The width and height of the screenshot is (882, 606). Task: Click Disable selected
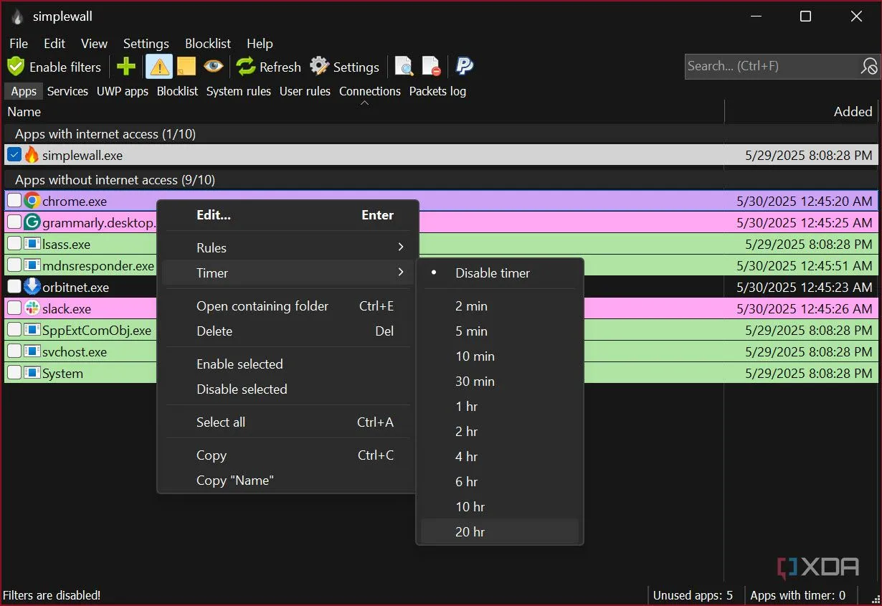point(288,389)
